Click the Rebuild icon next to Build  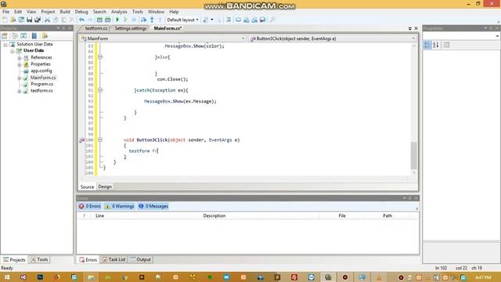(108, 20)
